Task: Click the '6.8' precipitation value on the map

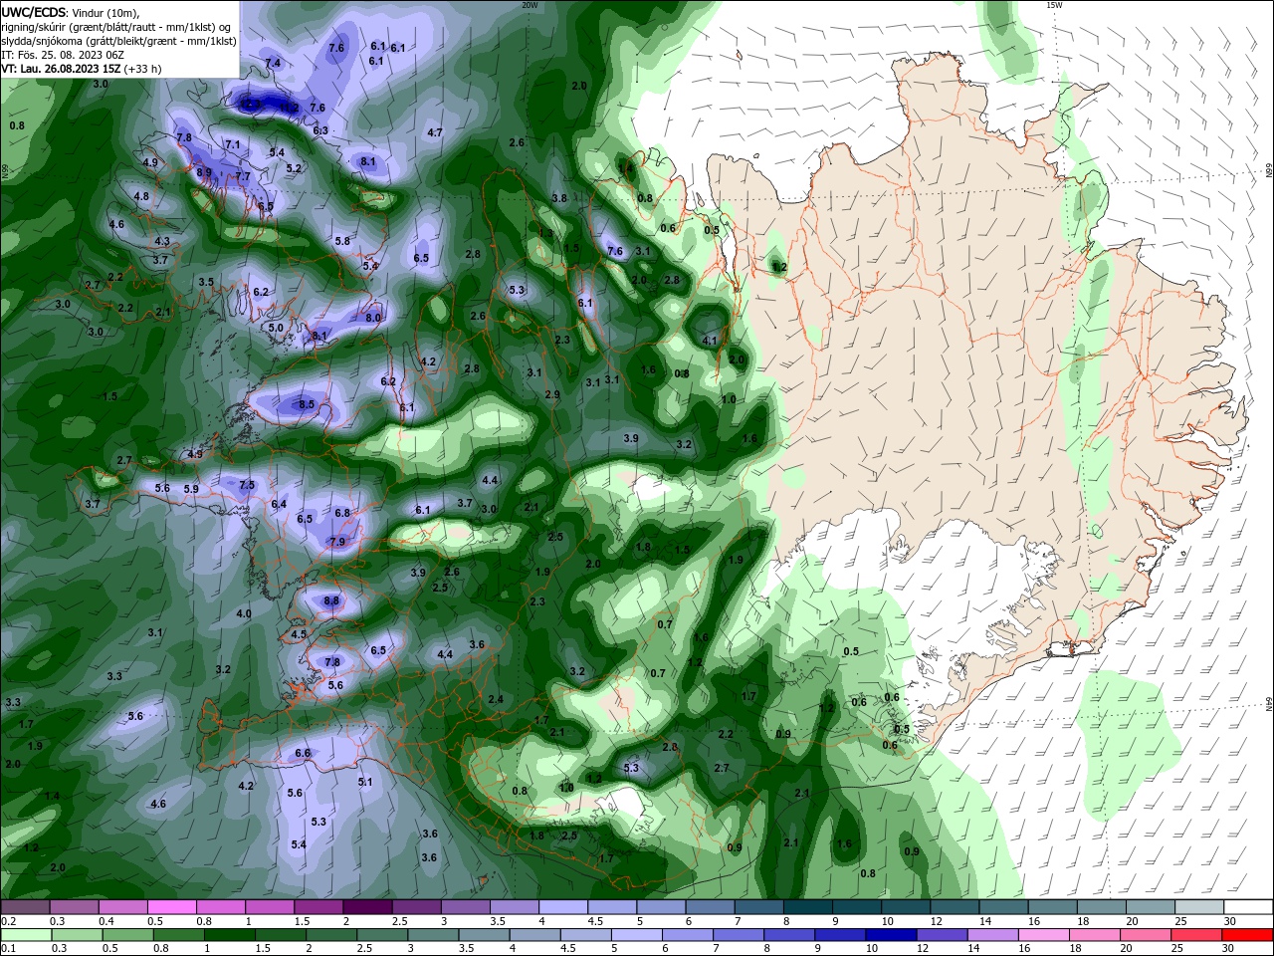Action: [x=342, y=513]
